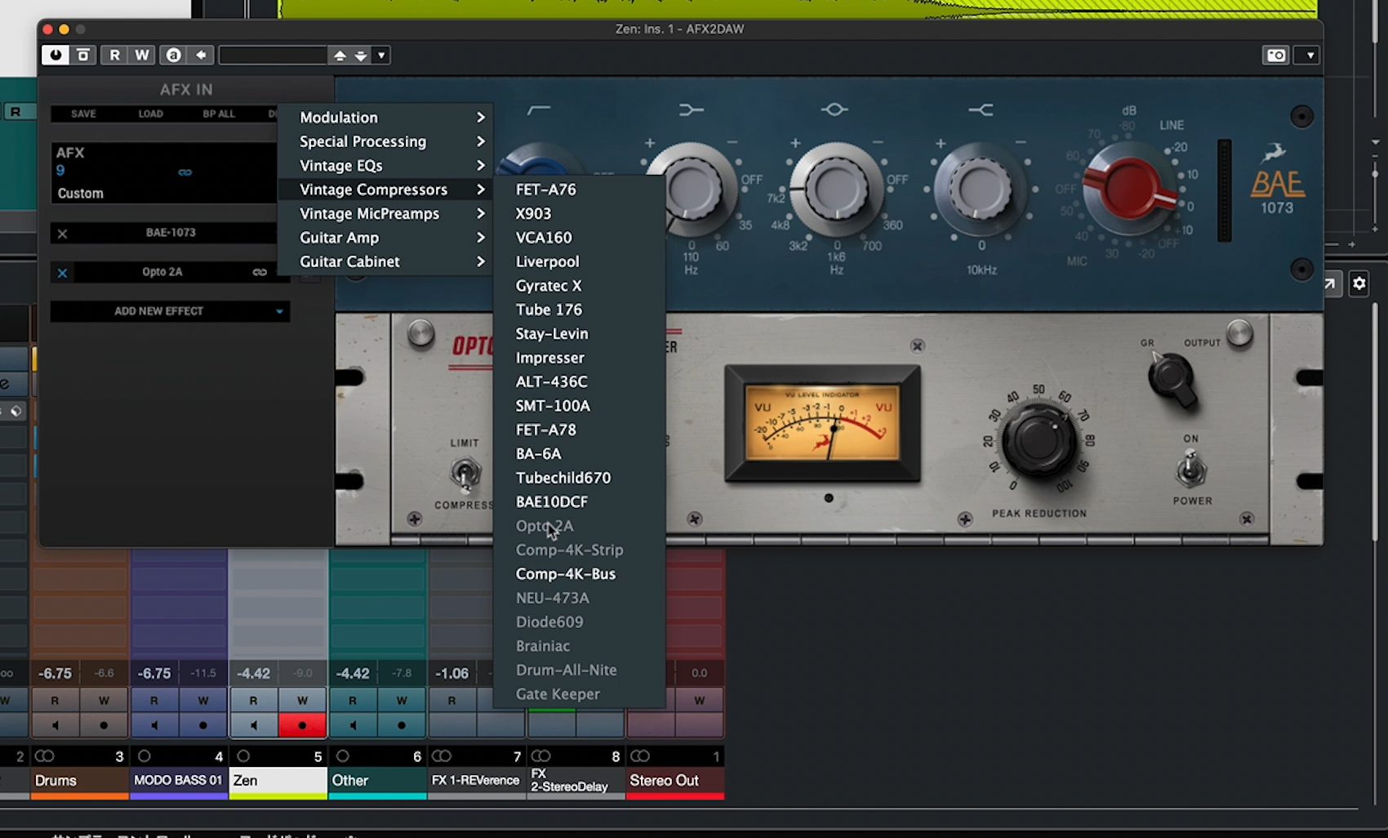This screenshot has width=1388, height=838.
Task: Toggle monitor speaker on Zen channel
Action: point(254,725)
